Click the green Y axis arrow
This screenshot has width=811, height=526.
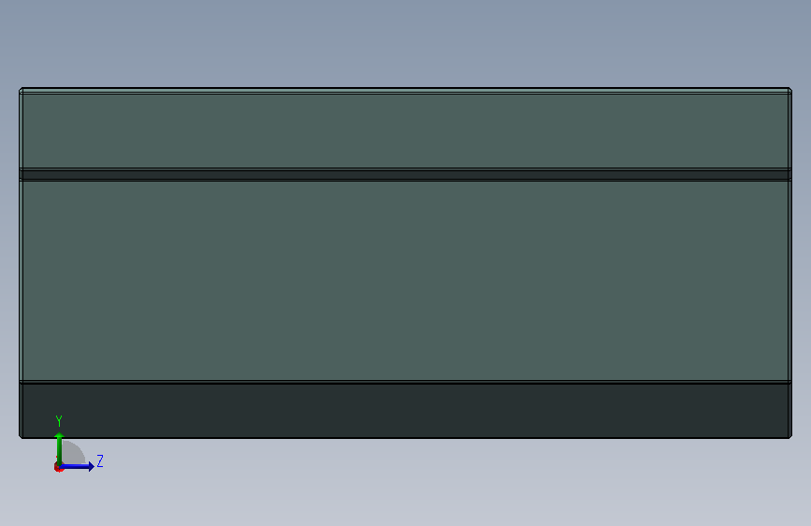59,448
